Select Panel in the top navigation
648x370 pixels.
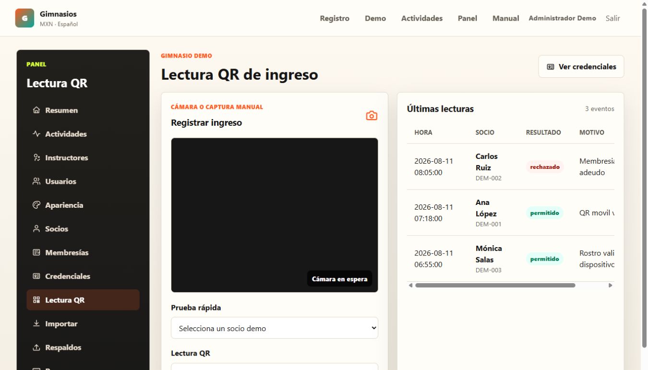[468, 18]
